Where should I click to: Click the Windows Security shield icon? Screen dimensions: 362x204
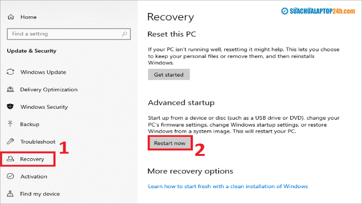11,107
